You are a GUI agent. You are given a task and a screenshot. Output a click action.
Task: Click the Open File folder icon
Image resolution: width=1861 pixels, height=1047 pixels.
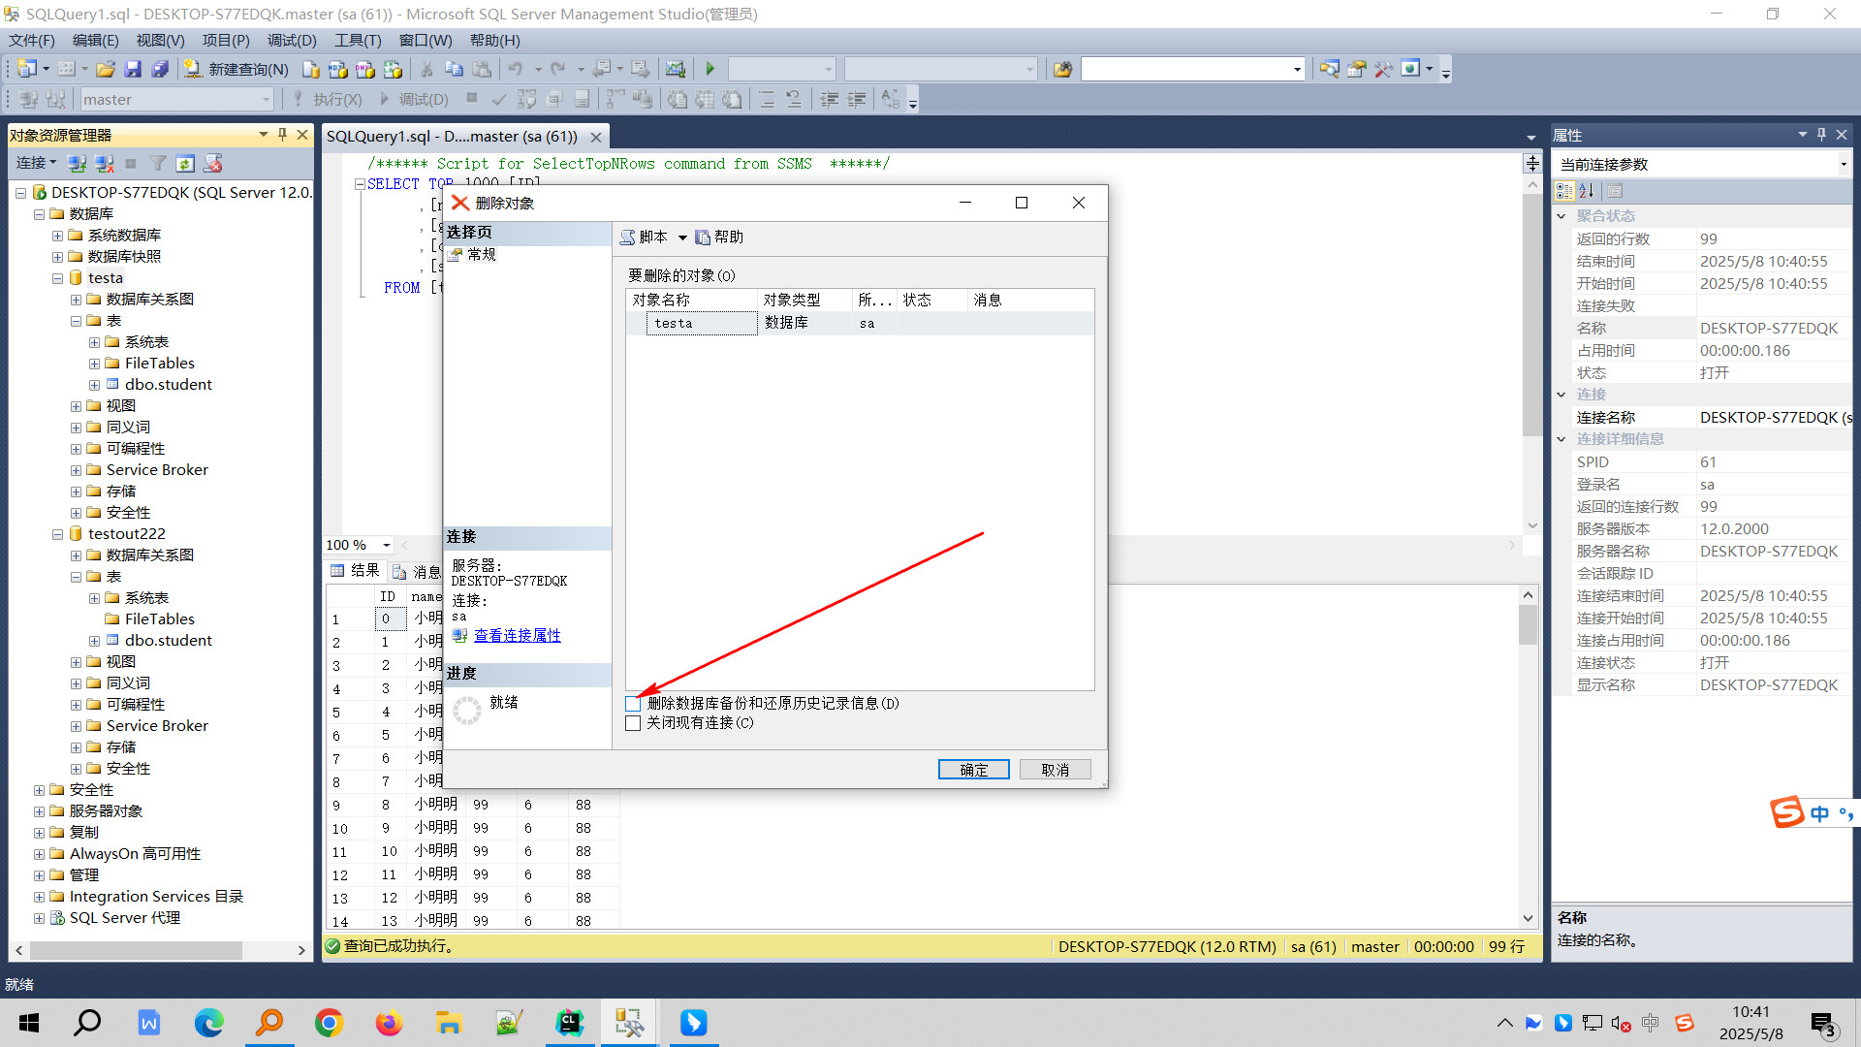click(x=106, y=69)
